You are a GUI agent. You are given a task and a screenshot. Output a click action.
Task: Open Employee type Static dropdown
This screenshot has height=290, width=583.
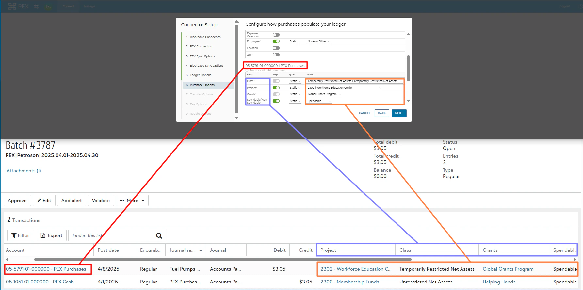point(295,41)
